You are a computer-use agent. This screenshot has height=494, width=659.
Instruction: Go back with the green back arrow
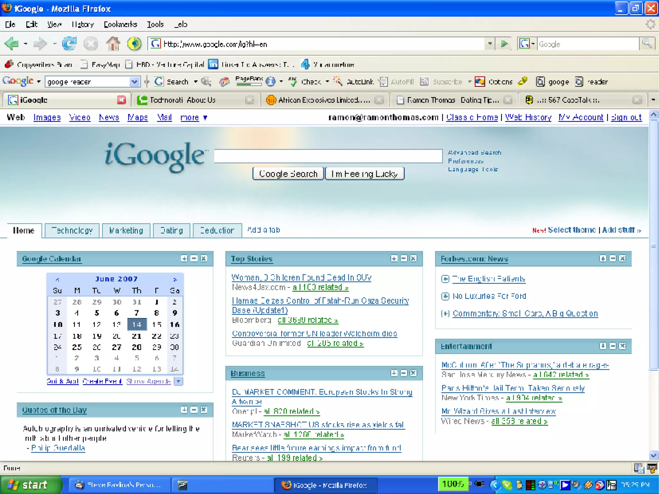point(12,44)
